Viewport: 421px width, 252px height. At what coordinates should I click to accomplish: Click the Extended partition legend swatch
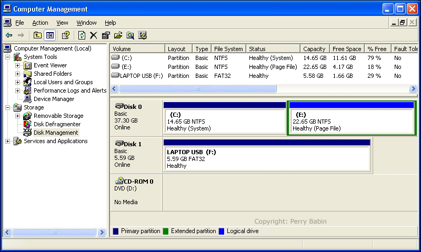pyautogui.click(x=166, y=231)
